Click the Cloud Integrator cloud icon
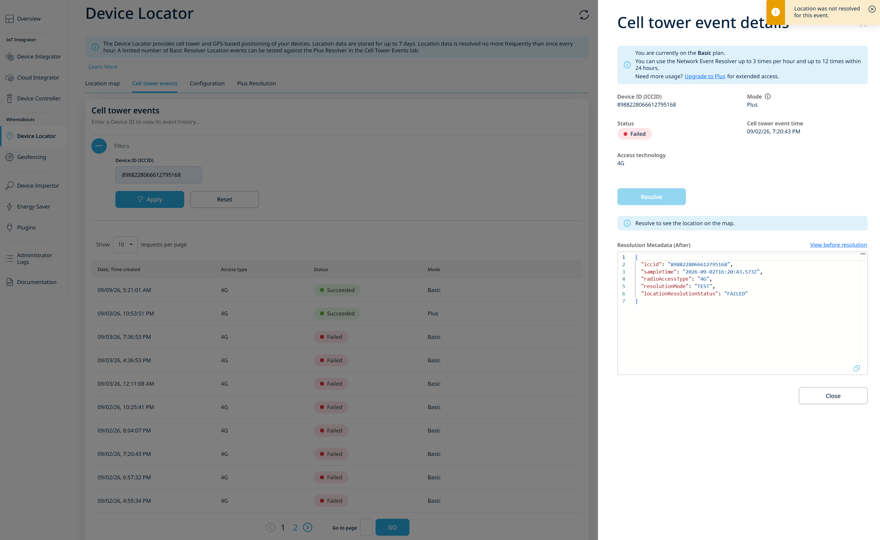Image resolution: width=880 pixels, height=540 pixels. [x=10, y=78]
